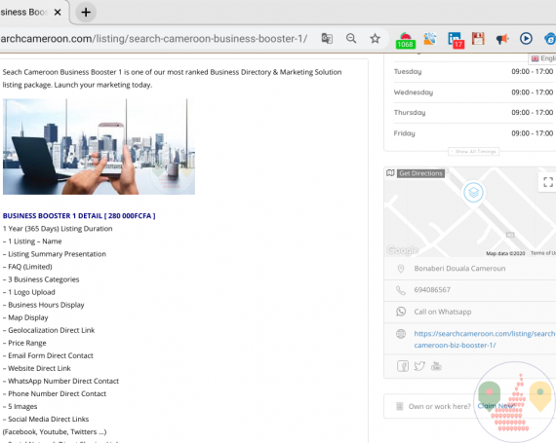Close the Business Booster browser tab

coord(58,13)
